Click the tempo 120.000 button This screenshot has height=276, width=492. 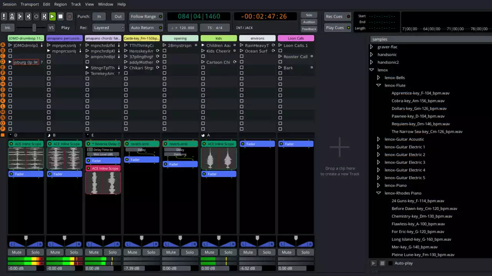(183, 28)
